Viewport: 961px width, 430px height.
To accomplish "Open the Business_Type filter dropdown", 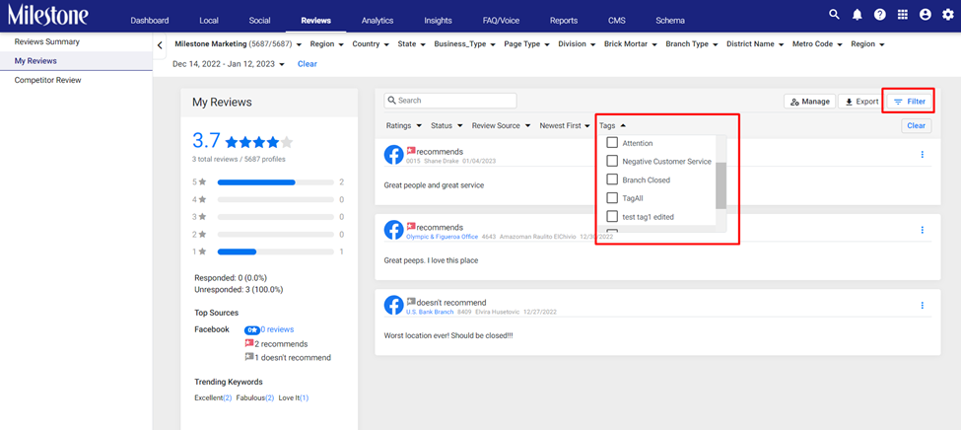I will pyautogui.click(x=464, y=44).
